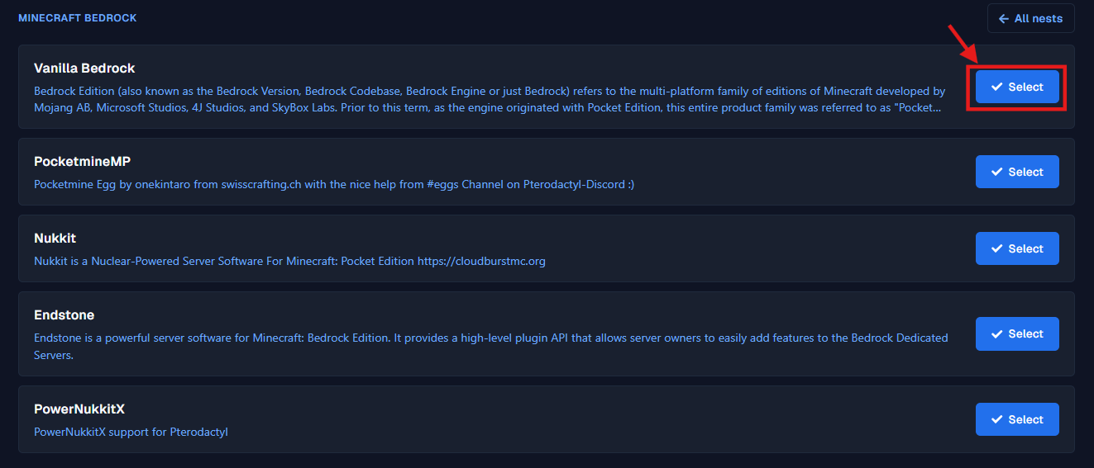Click the PocketmineMP title
Image resolution: width=1094 pixels, height=468 pixels.
83,161
